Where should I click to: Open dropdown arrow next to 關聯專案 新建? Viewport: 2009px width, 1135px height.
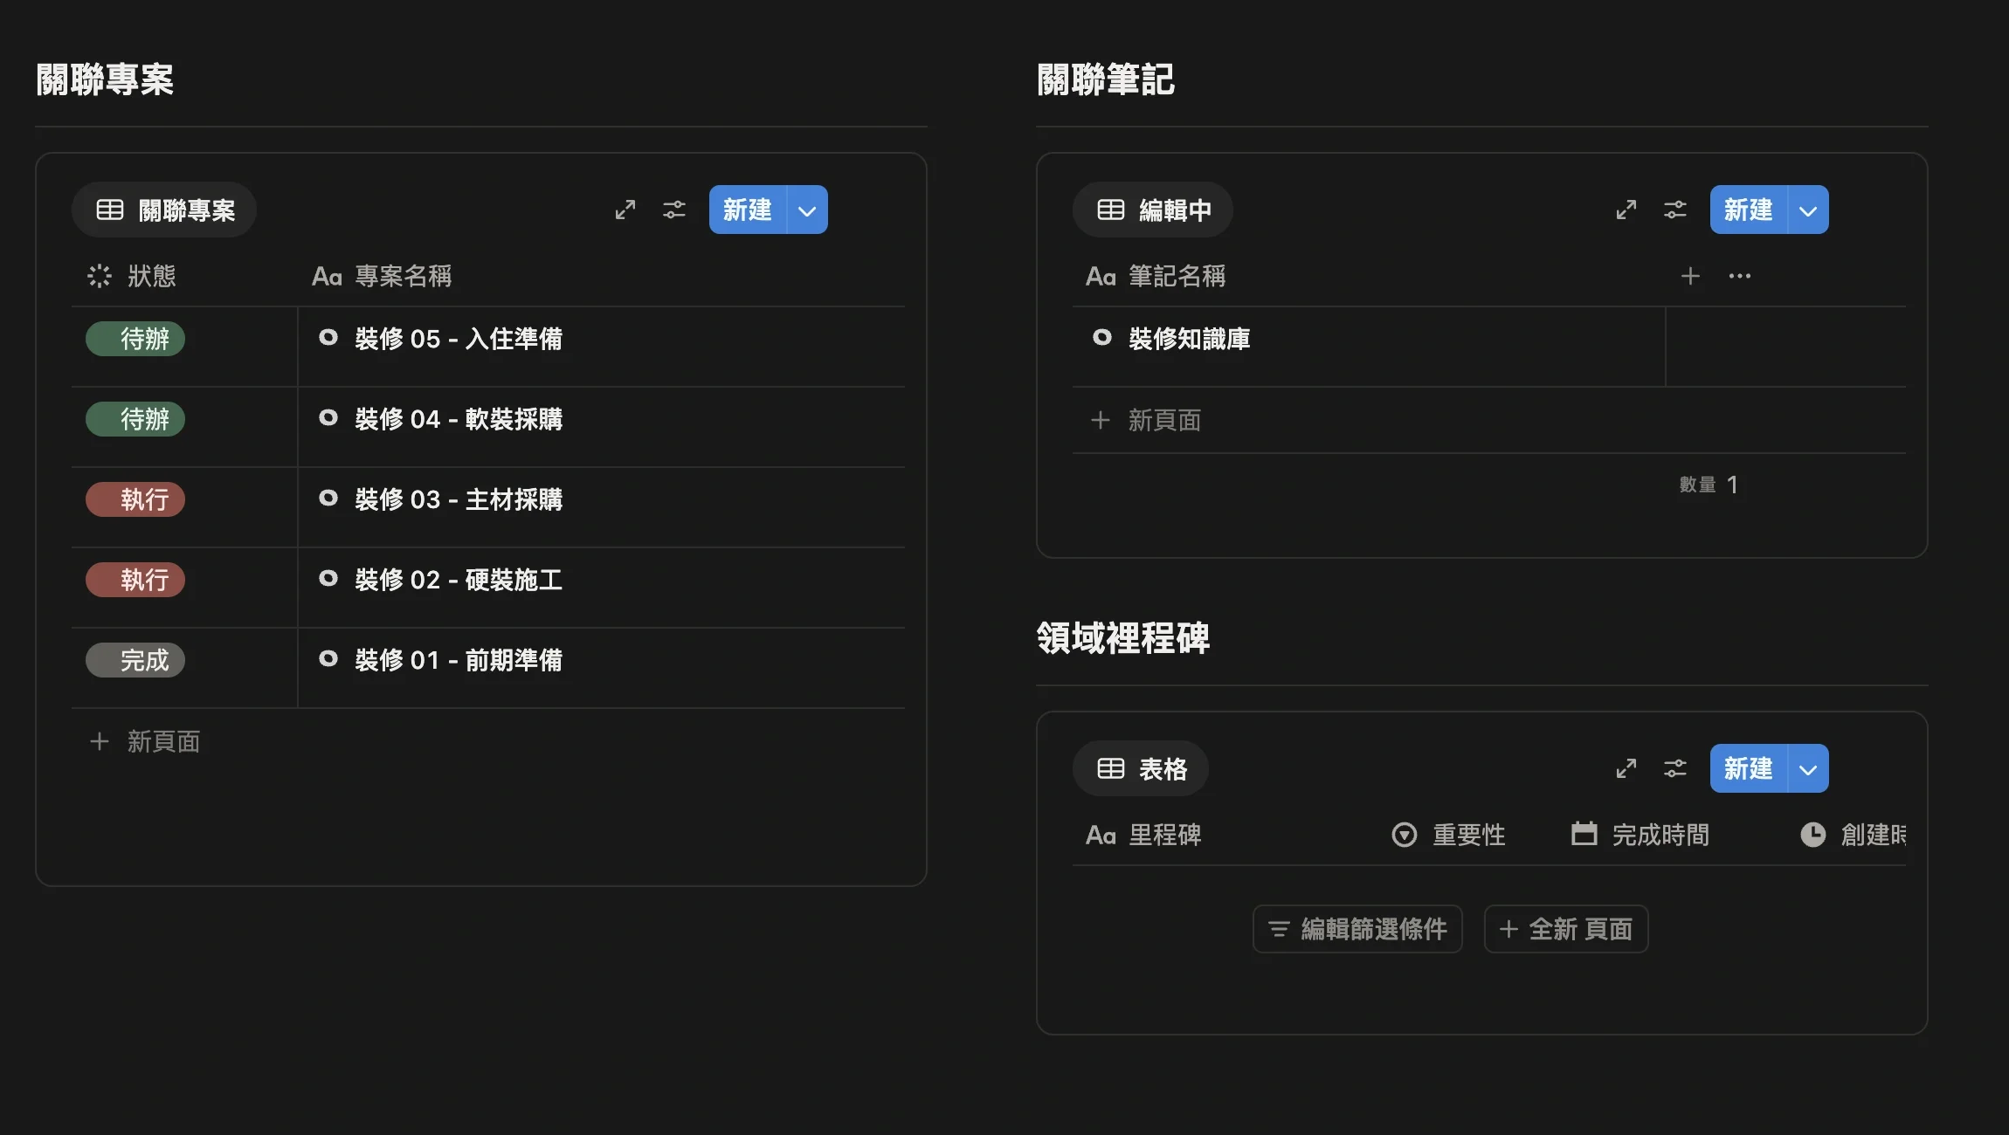807,210
